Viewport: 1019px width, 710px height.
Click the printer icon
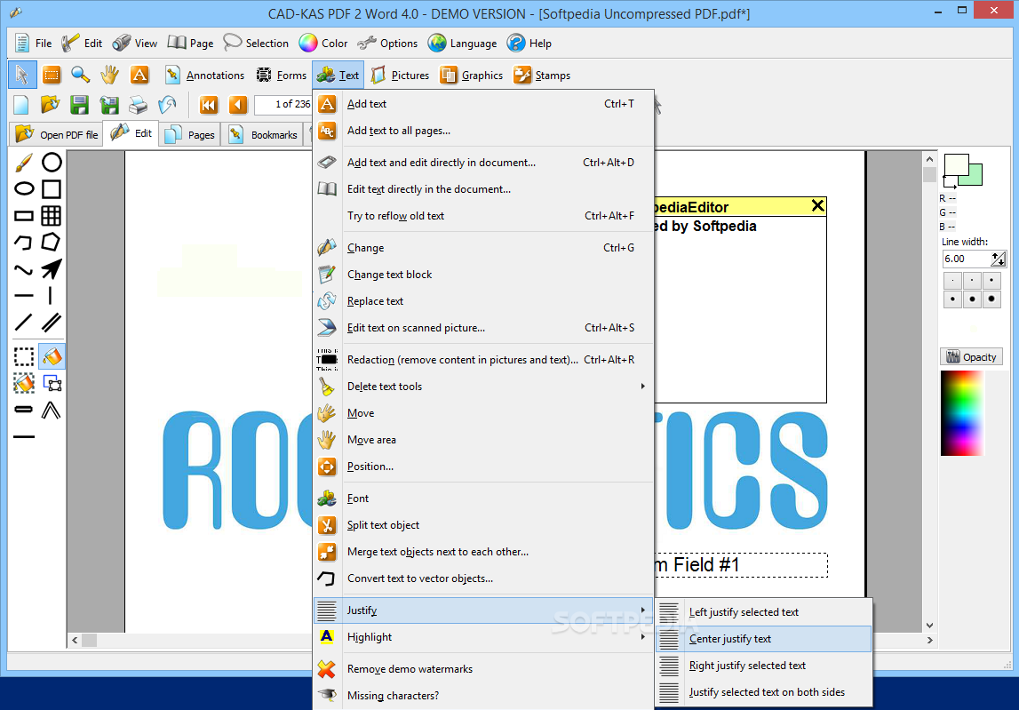[138, 105]
